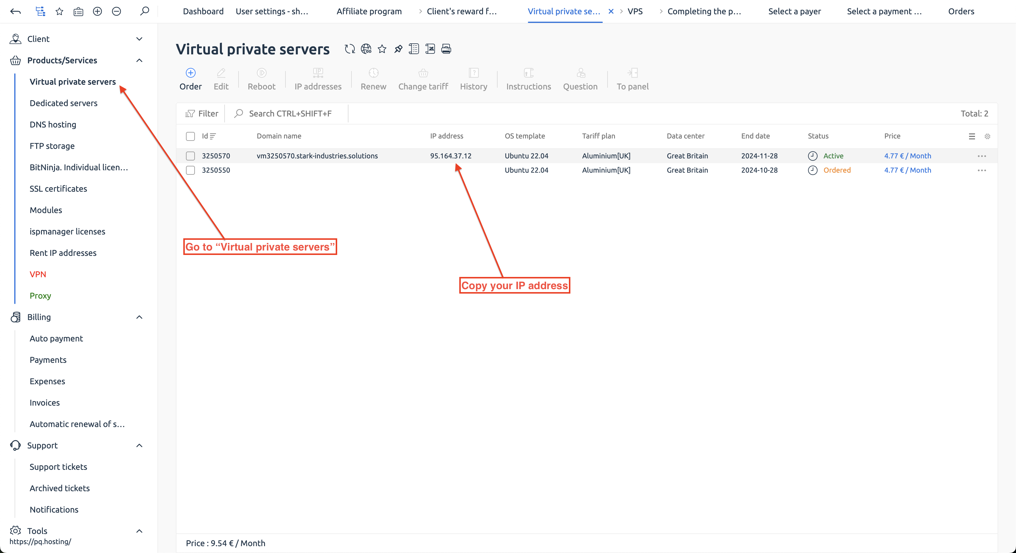Click Change tariff toolbar button
This screenshot has width=1016, height=553.
[x=423, y=79]
